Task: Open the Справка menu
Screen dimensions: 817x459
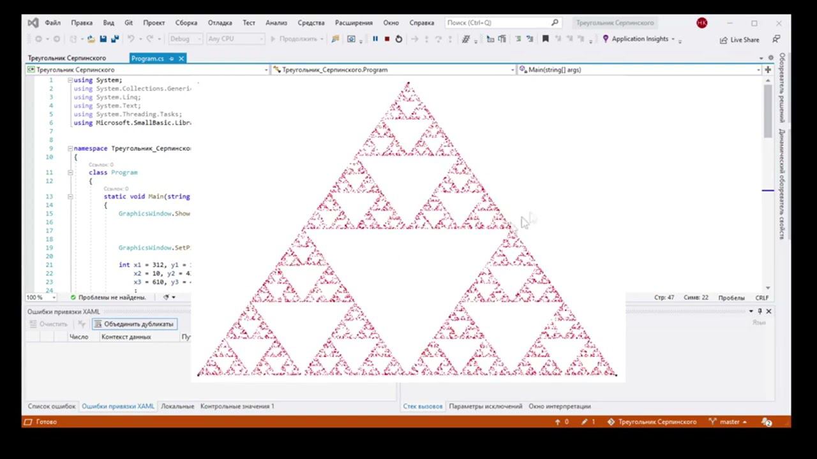Action: pyautogui.click(x=422, y=22)
